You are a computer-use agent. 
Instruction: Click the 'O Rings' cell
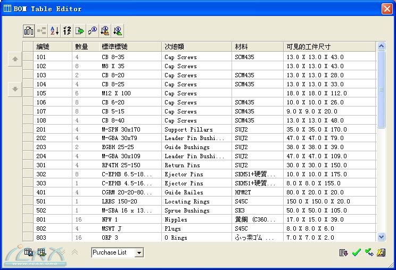point(196,238)
